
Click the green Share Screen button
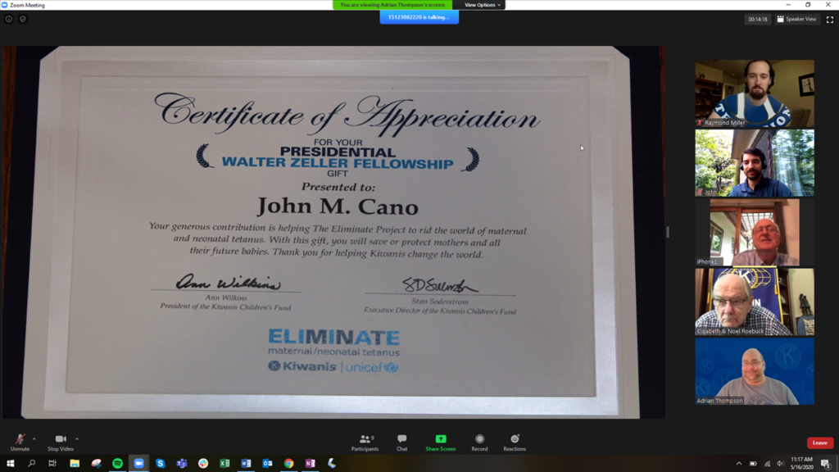(x=440, y=442)
